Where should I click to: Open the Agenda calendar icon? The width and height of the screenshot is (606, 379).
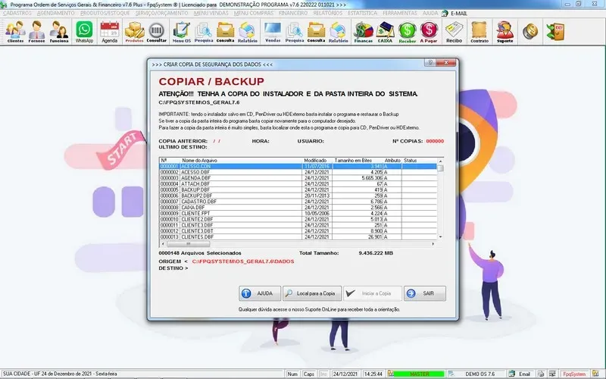(110, 32)
